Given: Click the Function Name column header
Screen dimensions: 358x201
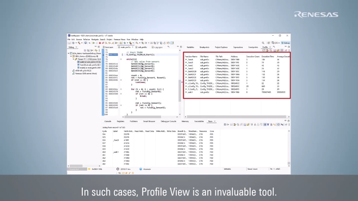Looking at the screenshot, I should tap(191, 57).
